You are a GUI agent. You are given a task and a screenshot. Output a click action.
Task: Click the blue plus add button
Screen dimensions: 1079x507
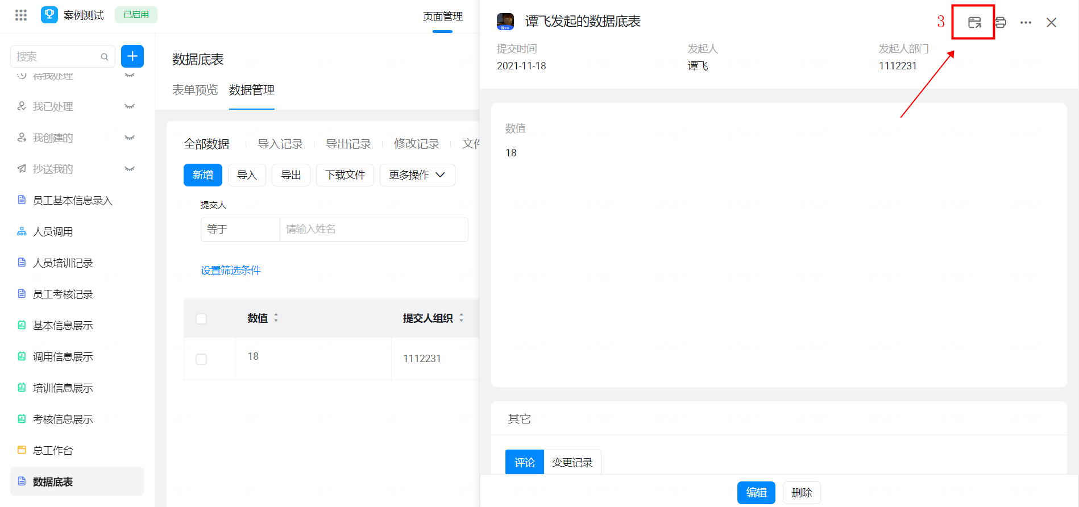click(132, 56)
